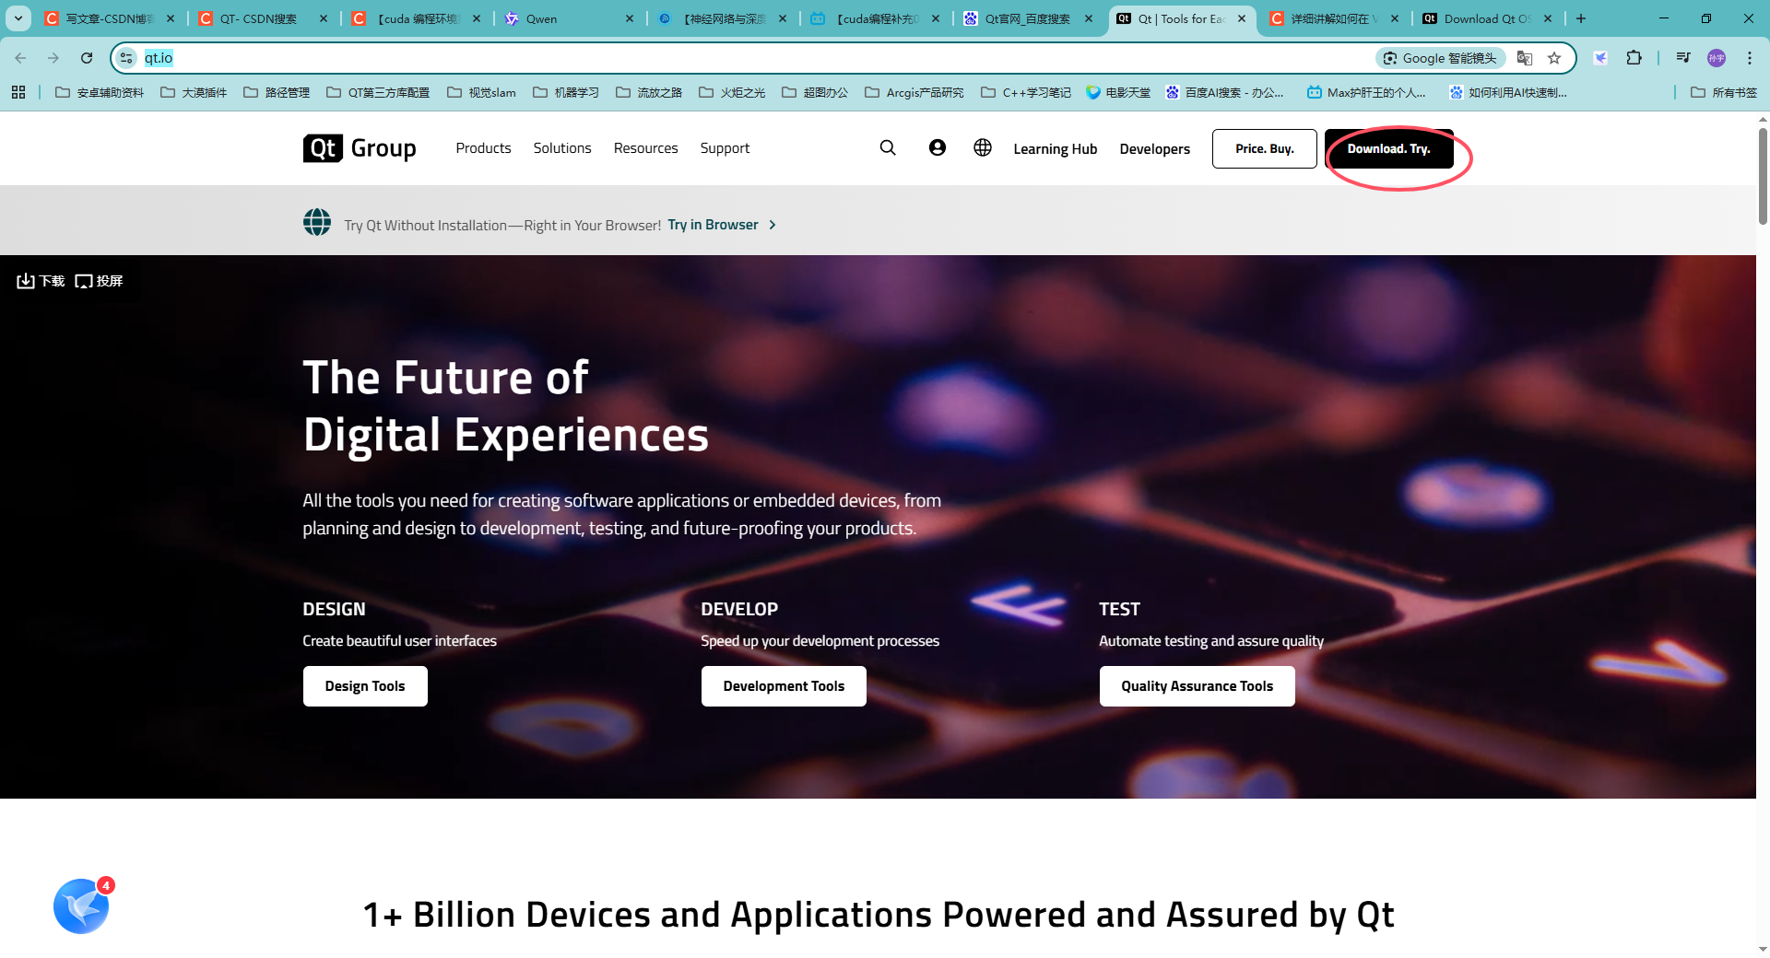This screenshot has width=1770, height=958.
Task: Click the Price. Buy. button
Action: click(x=1264, y=148)
